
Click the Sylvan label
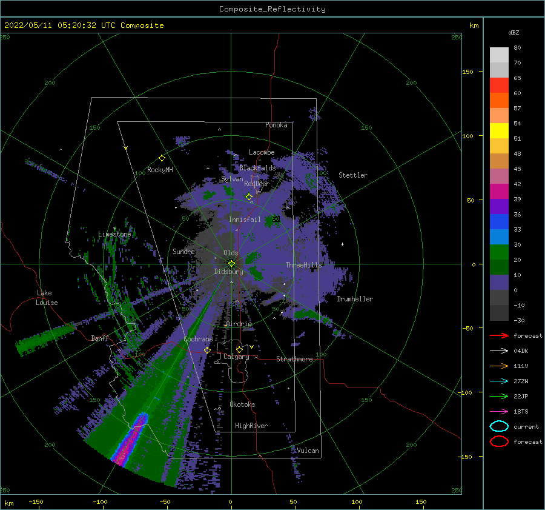[x=232, y=179]
